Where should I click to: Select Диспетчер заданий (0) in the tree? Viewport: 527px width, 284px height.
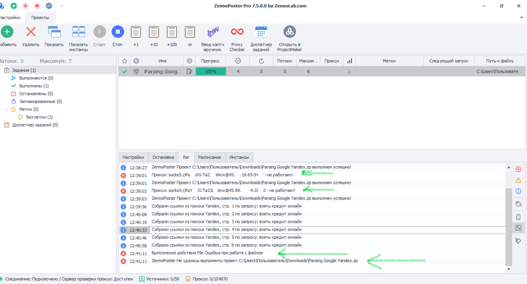coord(35,125)
